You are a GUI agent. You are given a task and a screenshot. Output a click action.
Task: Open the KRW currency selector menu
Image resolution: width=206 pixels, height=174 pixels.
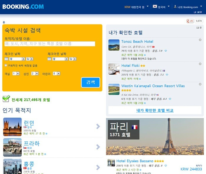tap(137, 7)
